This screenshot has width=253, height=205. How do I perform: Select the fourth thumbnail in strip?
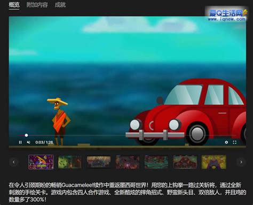[128, 162]
